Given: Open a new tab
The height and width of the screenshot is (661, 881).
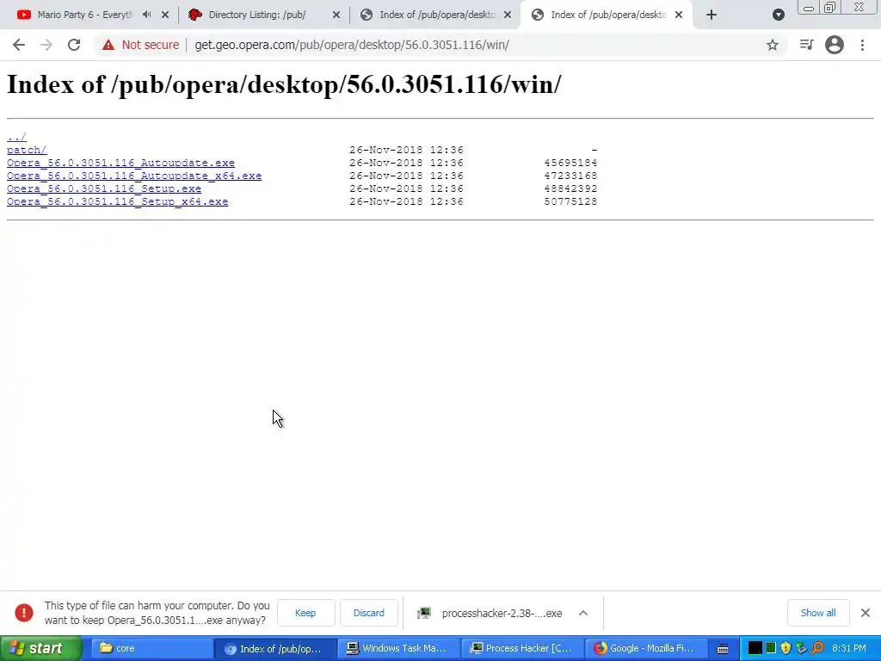Looking at the screenshot, I should (x=712, y=15).
